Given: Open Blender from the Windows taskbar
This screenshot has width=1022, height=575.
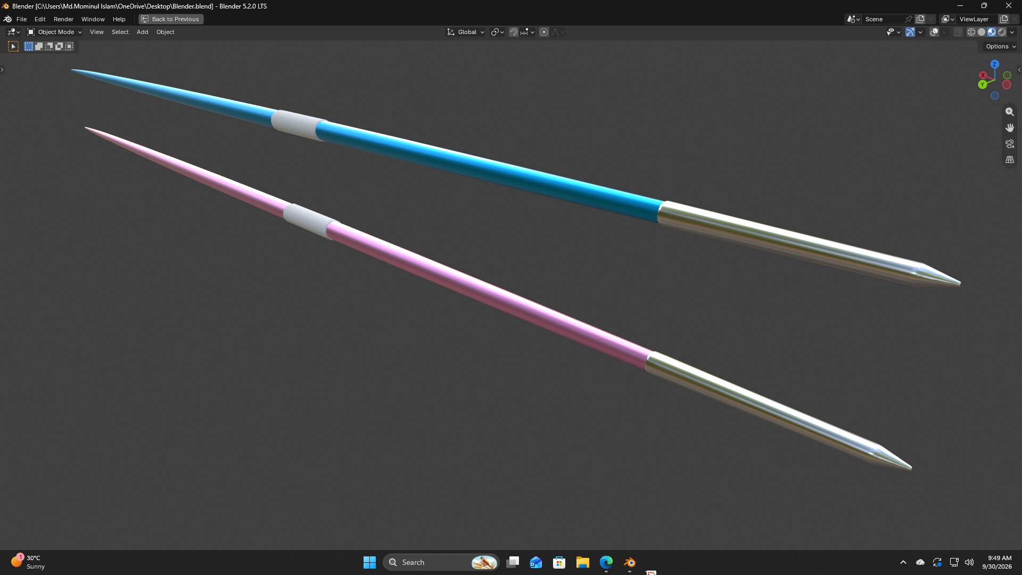Looking at the screenshot, I should [630, 562].
